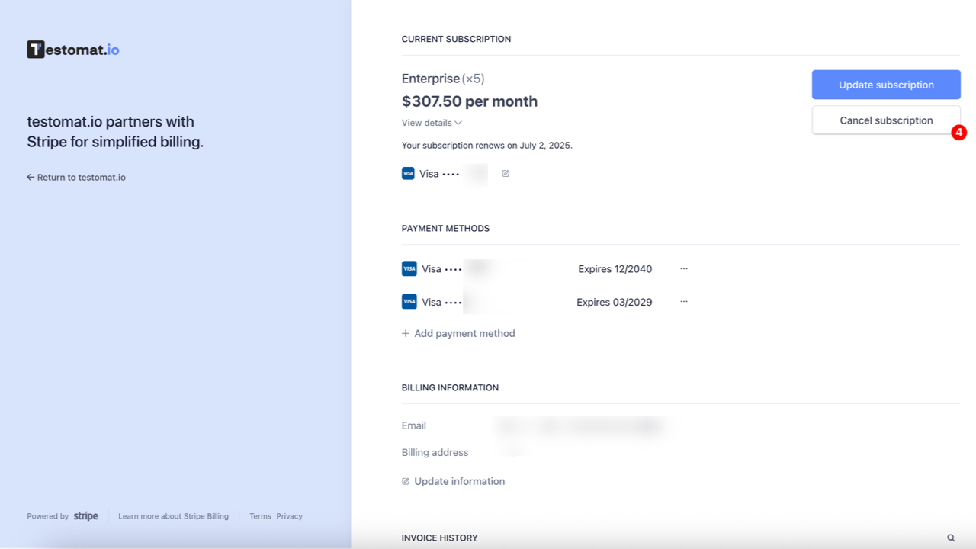Open options menu for Visa expiring 03/2029

coord(684,302)
